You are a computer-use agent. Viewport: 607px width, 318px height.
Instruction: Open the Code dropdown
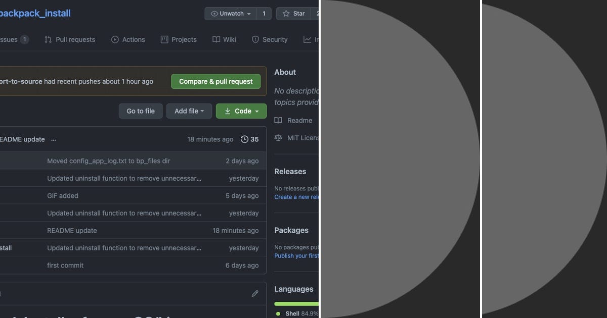click(241, 111)
